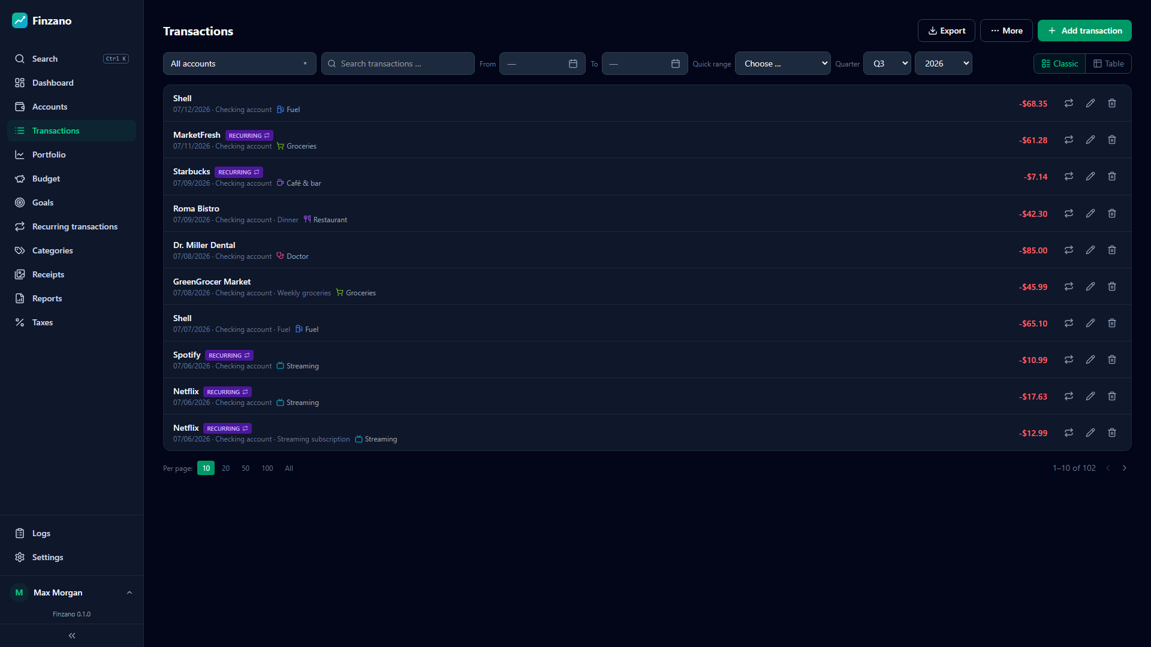Edit the Shell -$68.35 transaction
Image resolution: width=1151 pixels, height=647 pixels.
[x=1090, y=103]
